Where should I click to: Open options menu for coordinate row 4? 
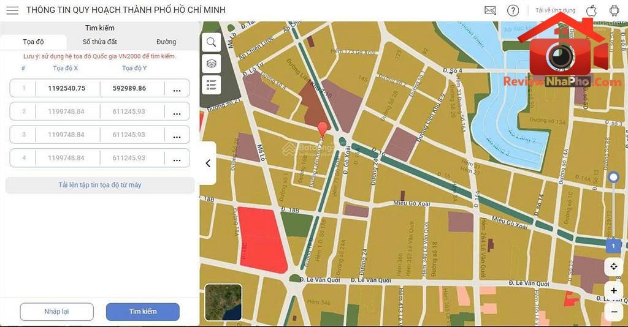point(177,159)
